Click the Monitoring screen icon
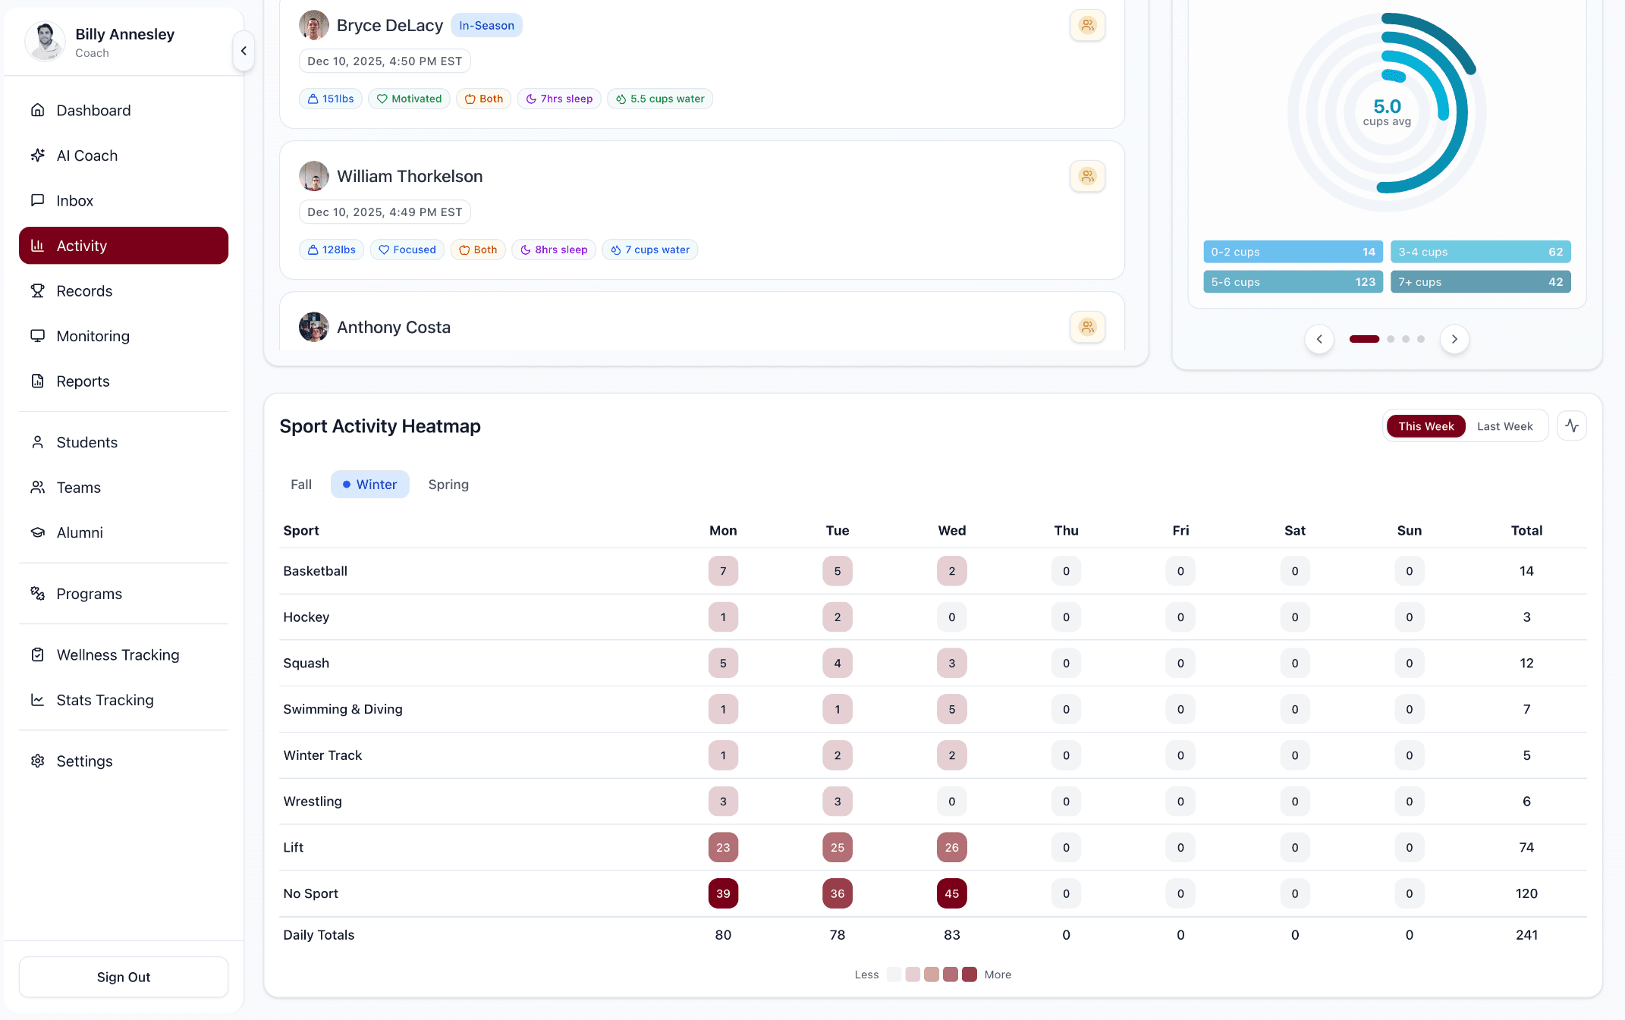The width and height of the screenshot is (1625, 1020). [x=38, y=336]
